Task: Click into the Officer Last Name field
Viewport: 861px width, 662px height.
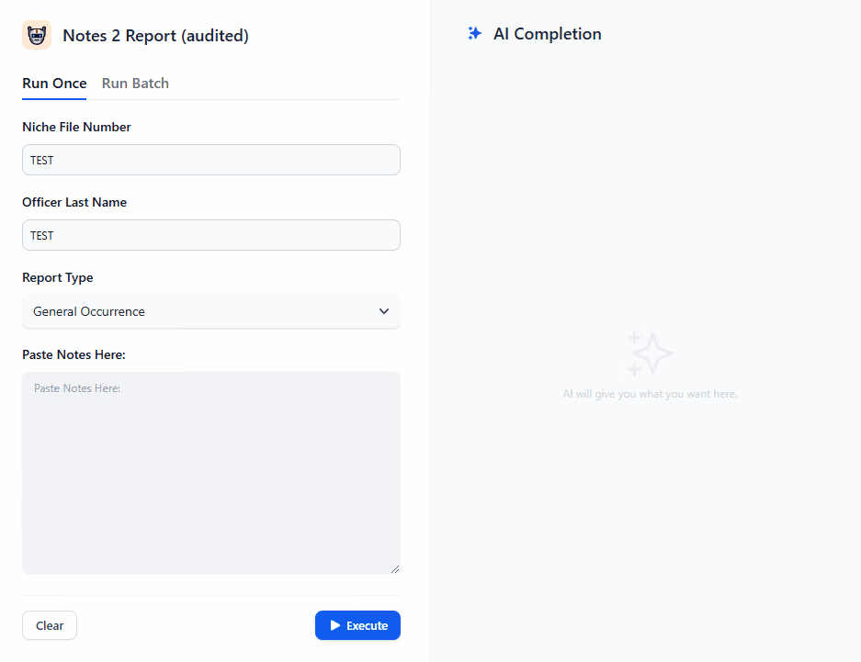Action: 210,235
